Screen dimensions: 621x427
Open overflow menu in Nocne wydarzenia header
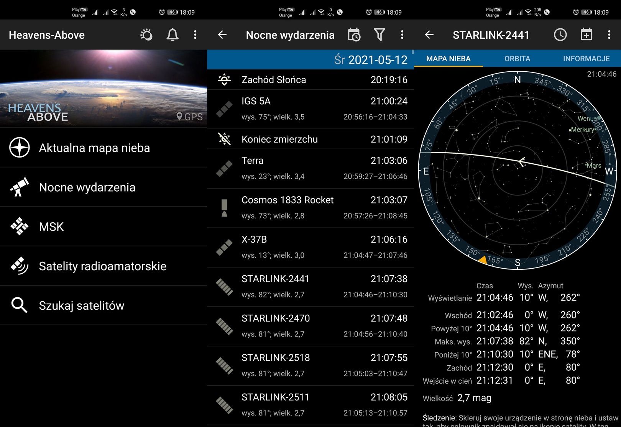[x=402, y=35]
